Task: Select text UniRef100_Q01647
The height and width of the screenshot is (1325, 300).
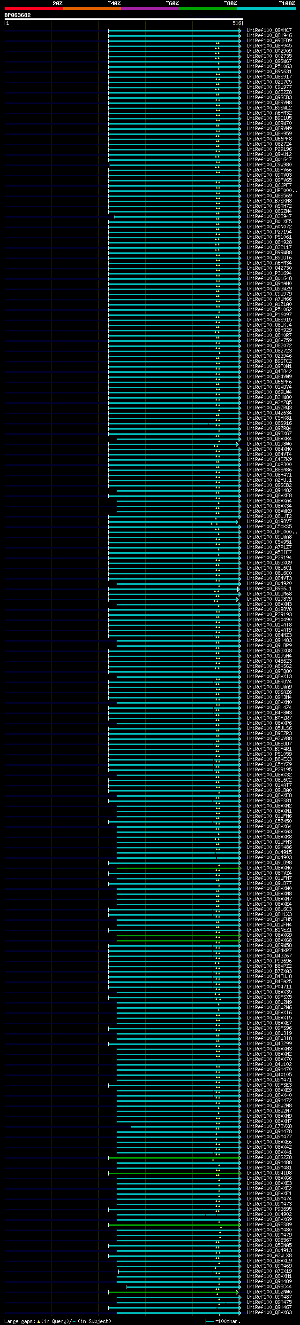Action: [269, 159]
